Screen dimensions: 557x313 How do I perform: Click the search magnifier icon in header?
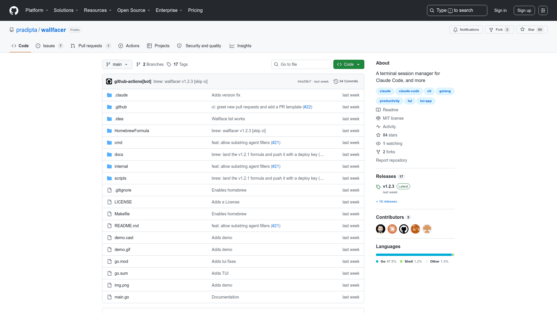tap(432, 10)
